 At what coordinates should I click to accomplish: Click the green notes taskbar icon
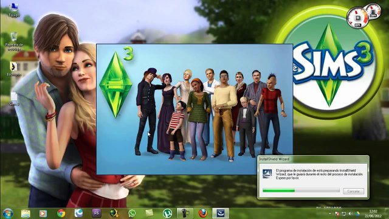coord(150,214)
